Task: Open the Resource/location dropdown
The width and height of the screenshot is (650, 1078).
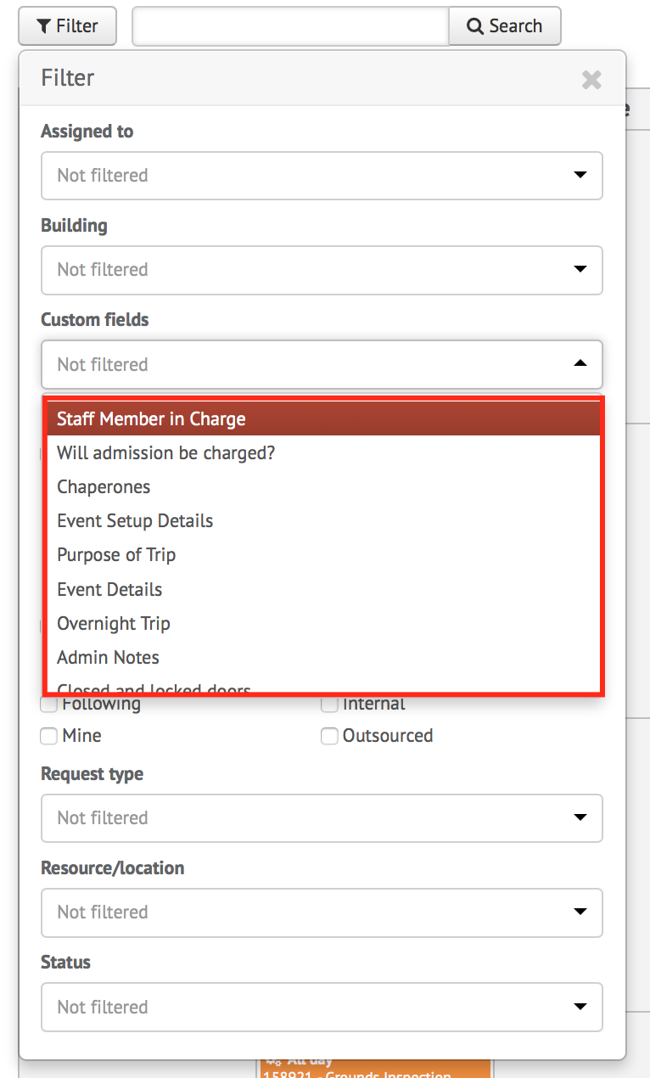Action: click(322, 912)
